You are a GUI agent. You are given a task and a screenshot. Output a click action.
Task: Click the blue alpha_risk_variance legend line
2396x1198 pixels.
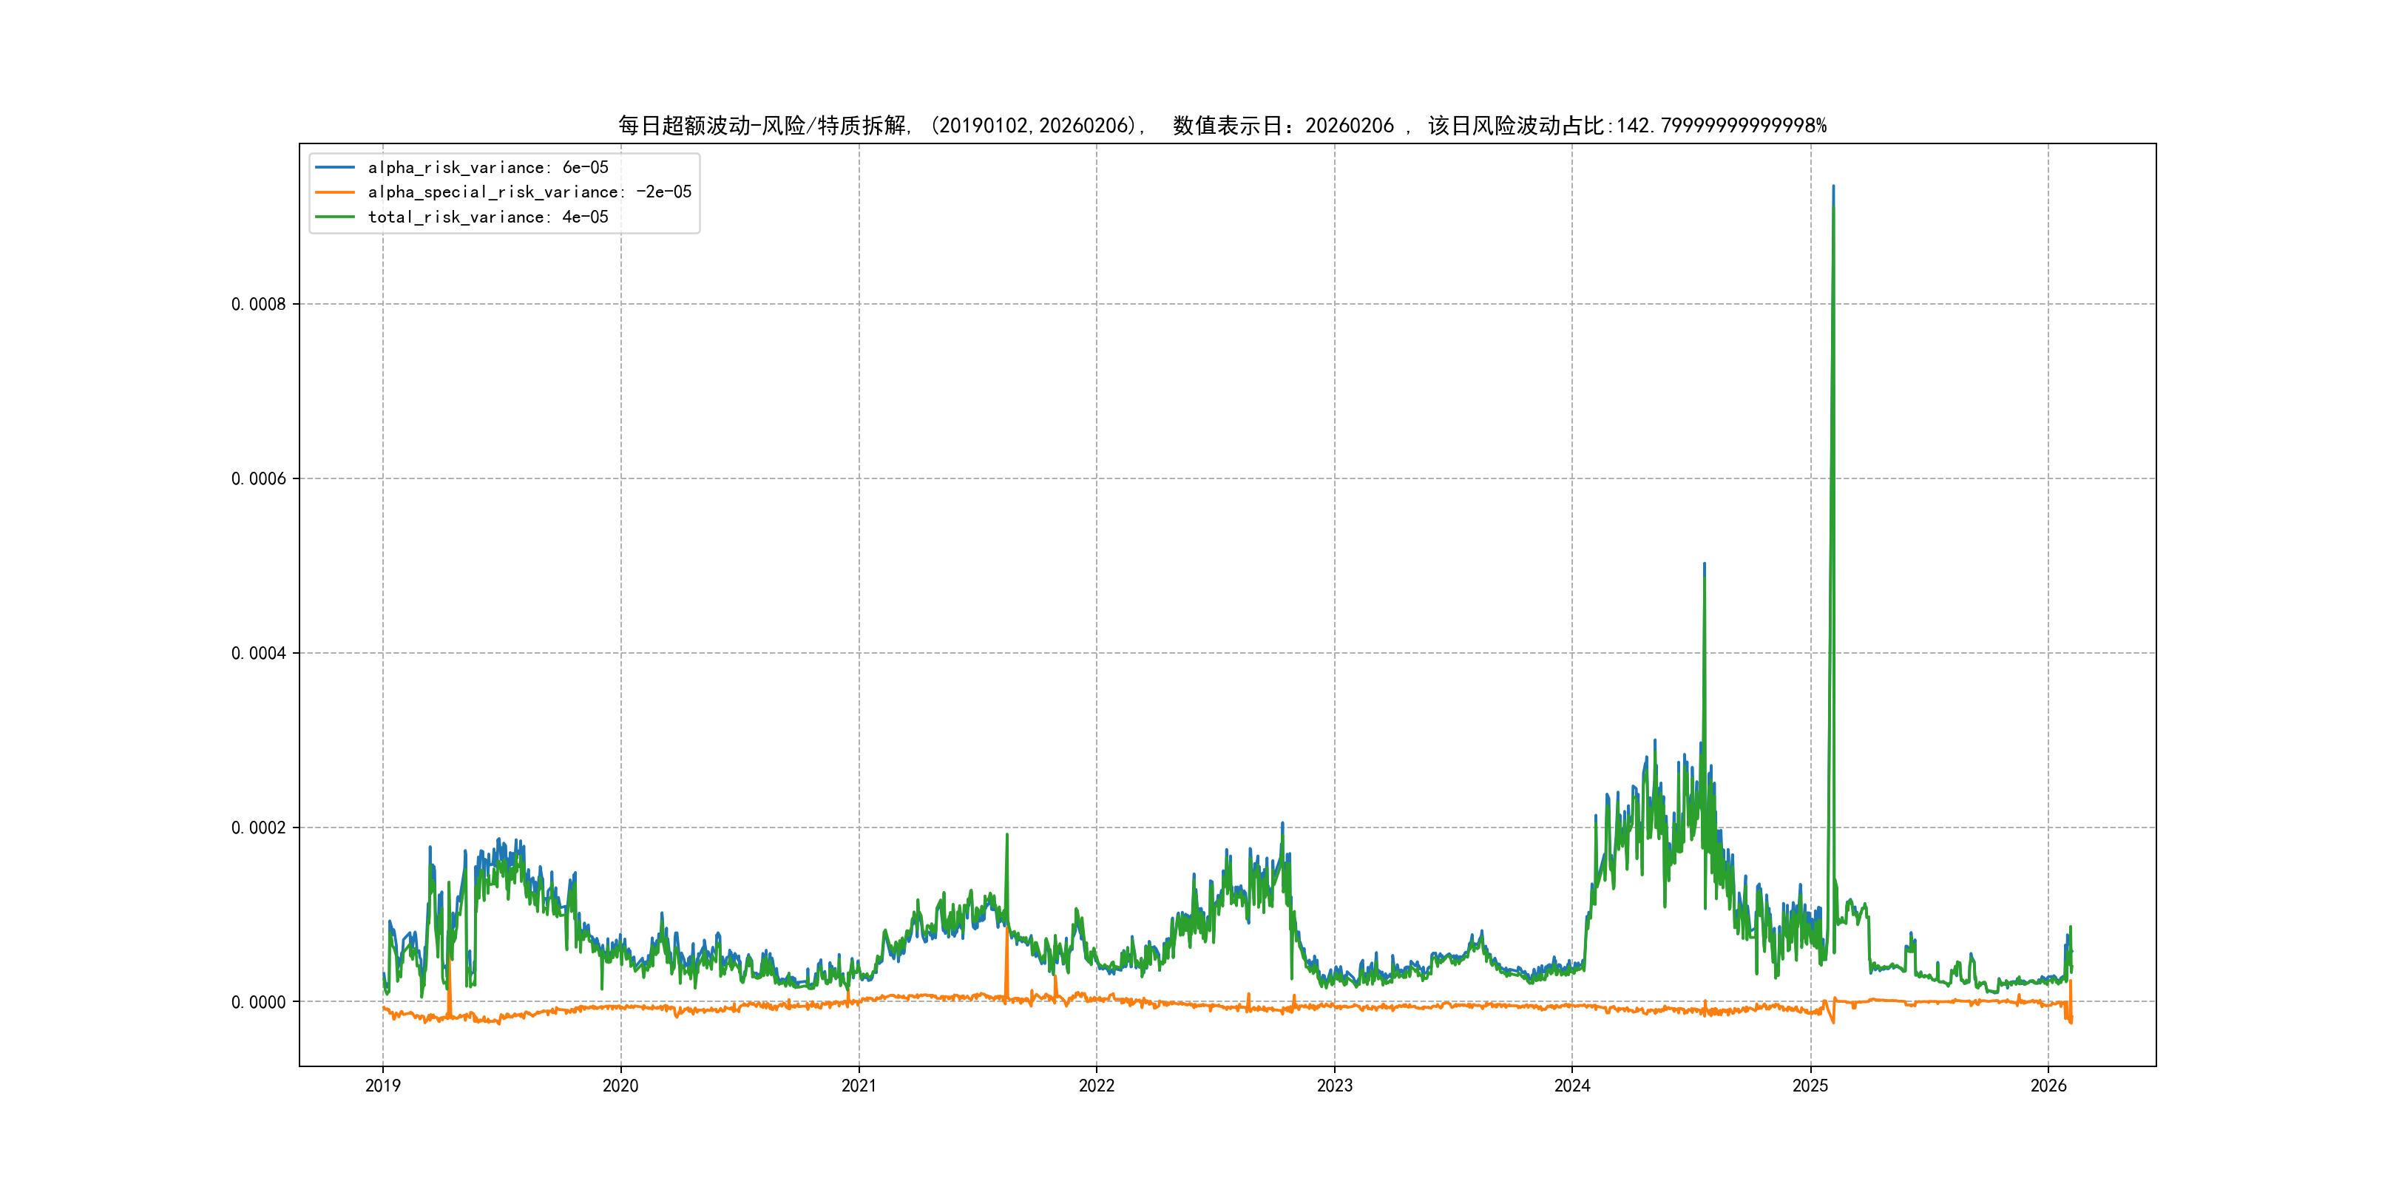(x=335, y=167)
